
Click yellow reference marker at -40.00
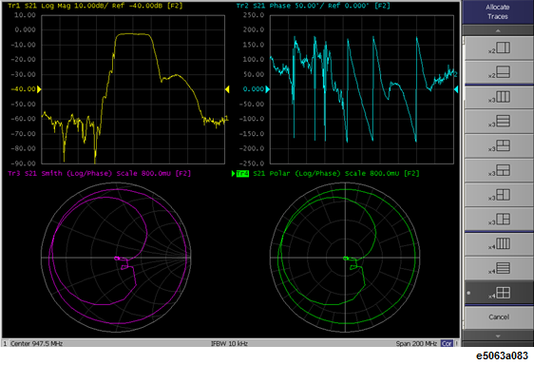pos(39,89)
